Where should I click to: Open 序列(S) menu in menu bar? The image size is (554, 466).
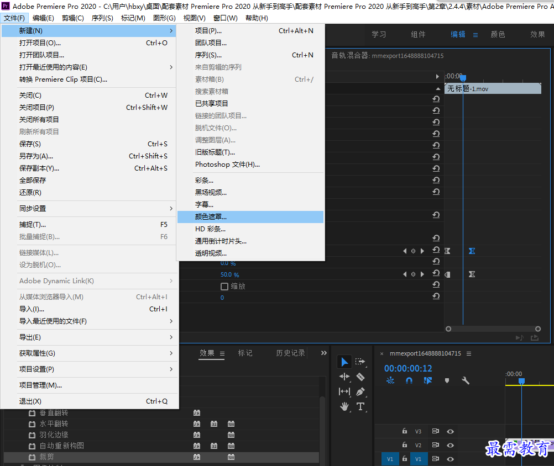pos(102,18)
